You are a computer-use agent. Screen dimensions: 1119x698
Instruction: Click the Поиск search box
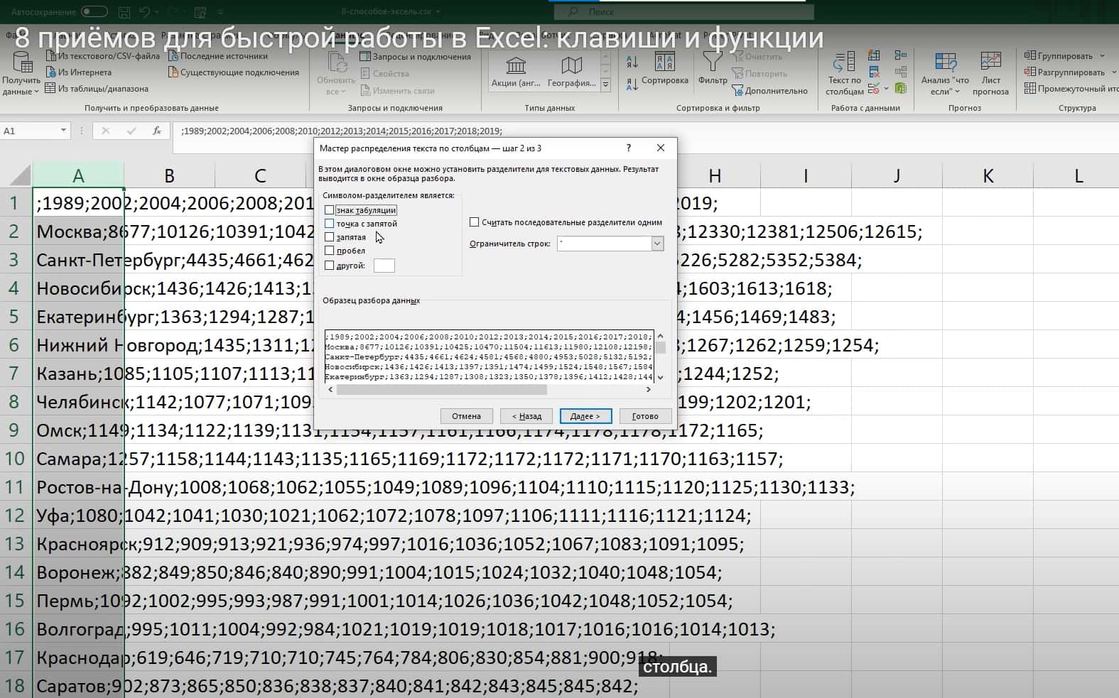(683, 12)
